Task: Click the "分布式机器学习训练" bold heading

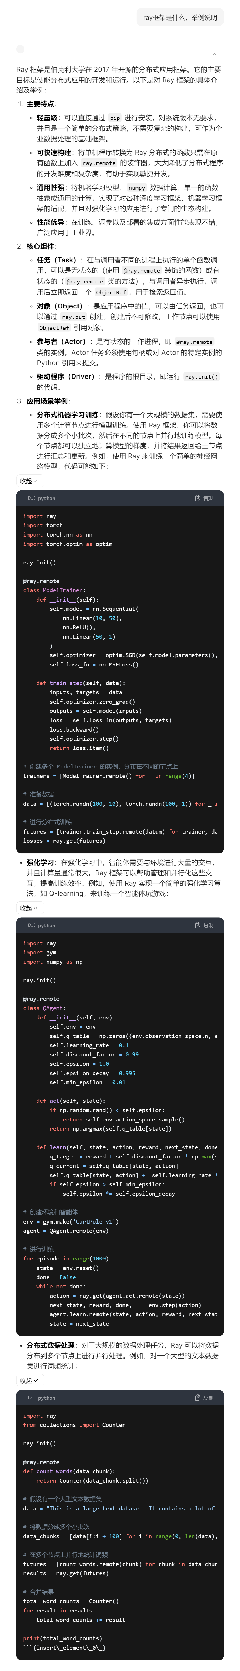Action: [67, 414]
